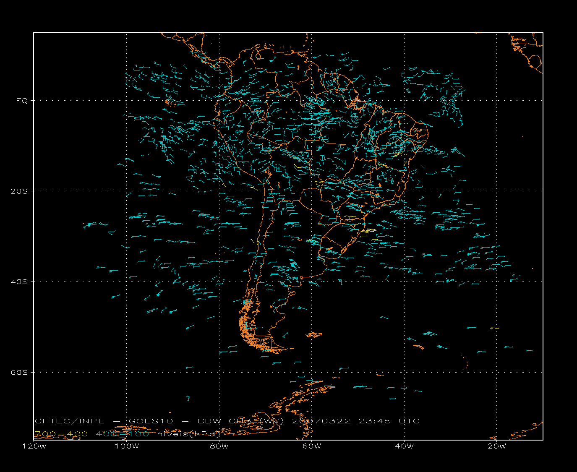Click the 60S latitude label
Screen dimensions: 577x472
pyautogui.click(x=19, y=373)
